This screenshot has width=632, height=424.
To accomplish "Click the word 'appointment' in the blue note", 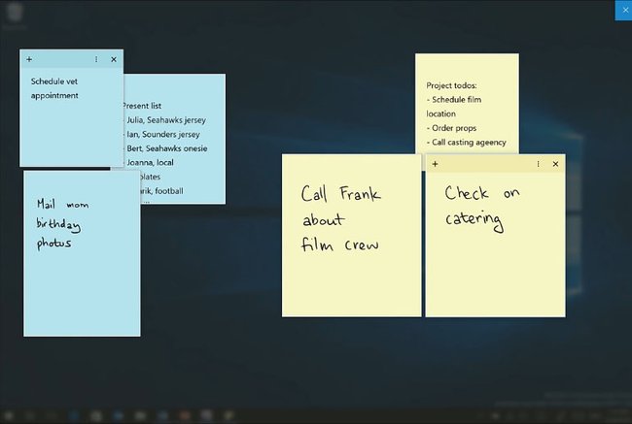I will 54,96.
